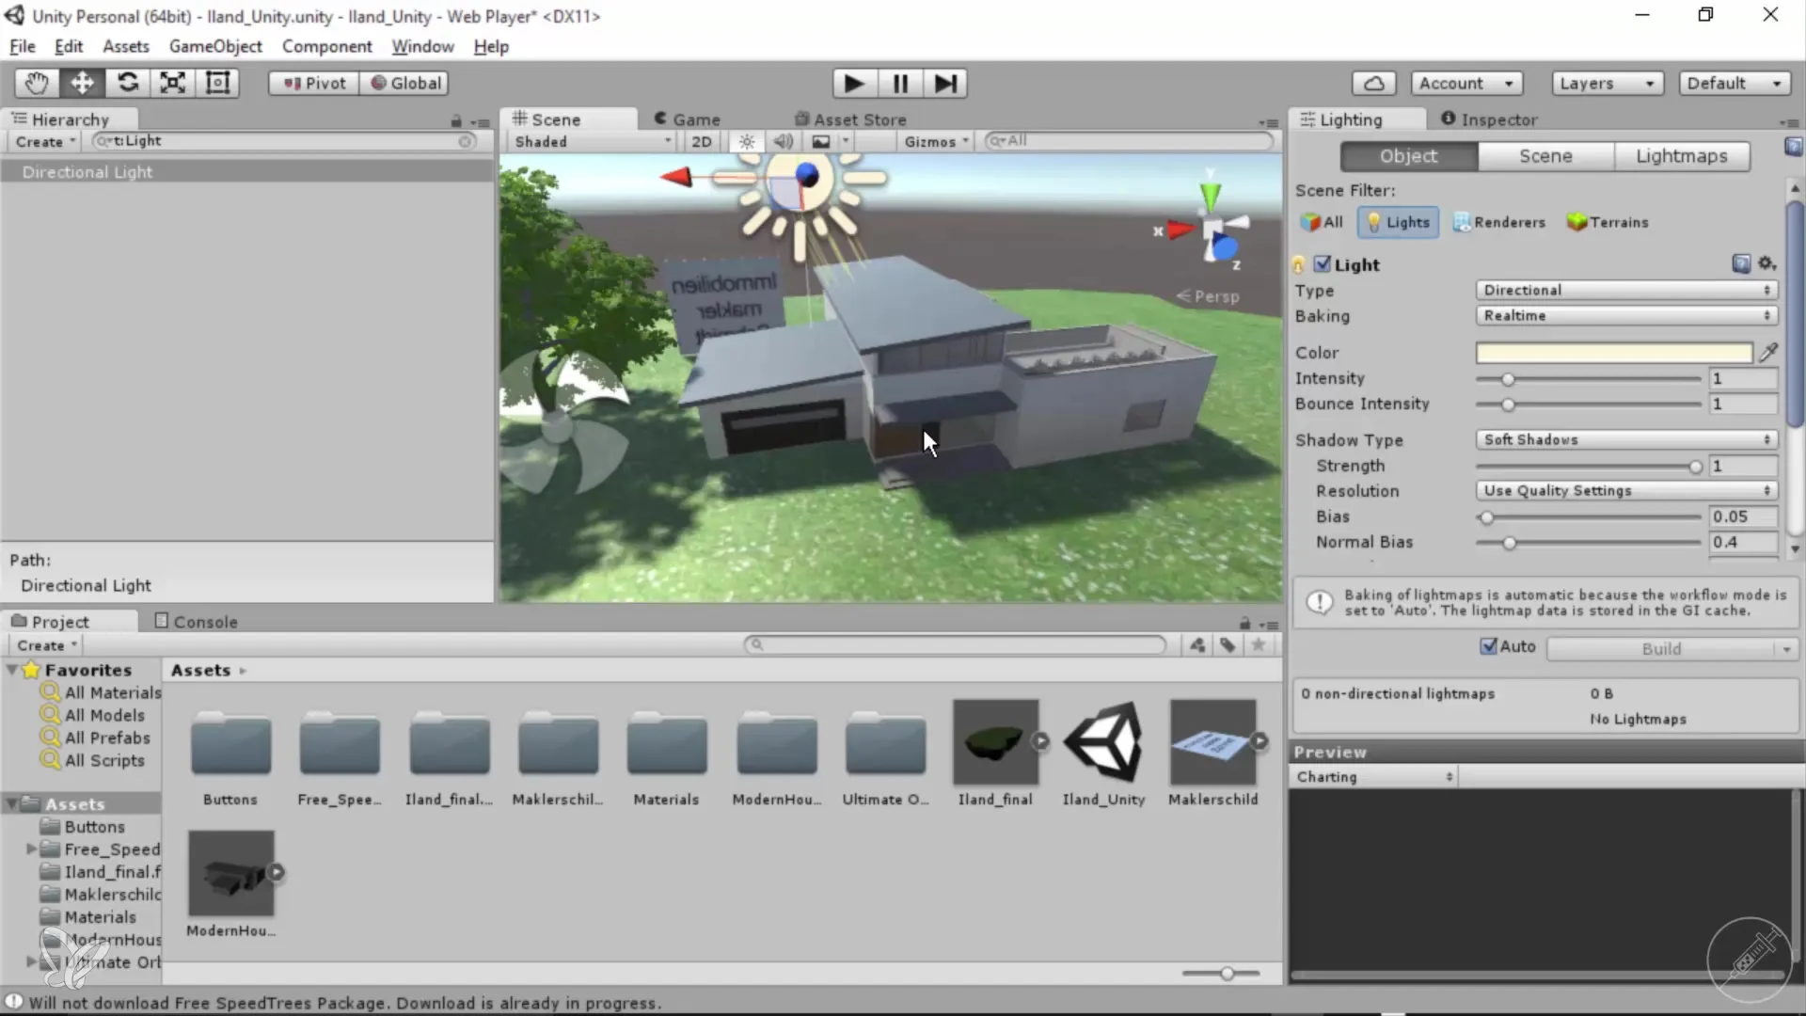Viewport: 1806px width, 1016px height.
Task: Open the GameObject menu
Action: [x=215, y=46]
